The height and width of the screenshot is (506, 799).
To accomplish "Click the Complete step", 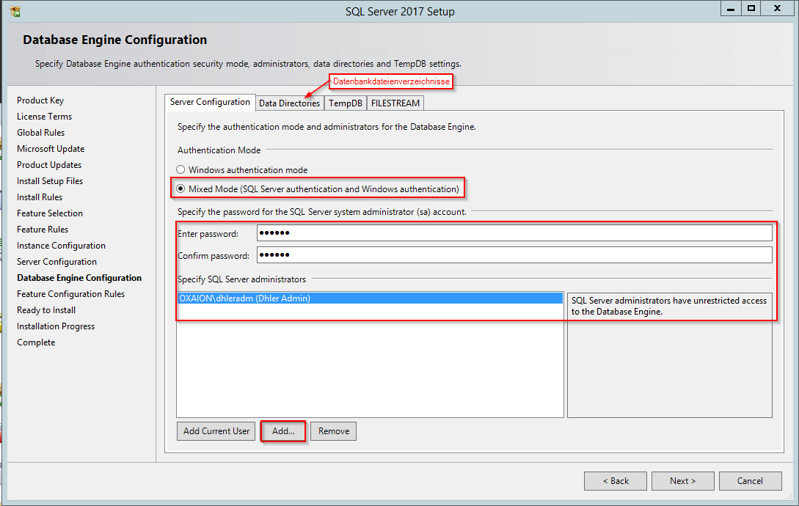I will [36, 342].
